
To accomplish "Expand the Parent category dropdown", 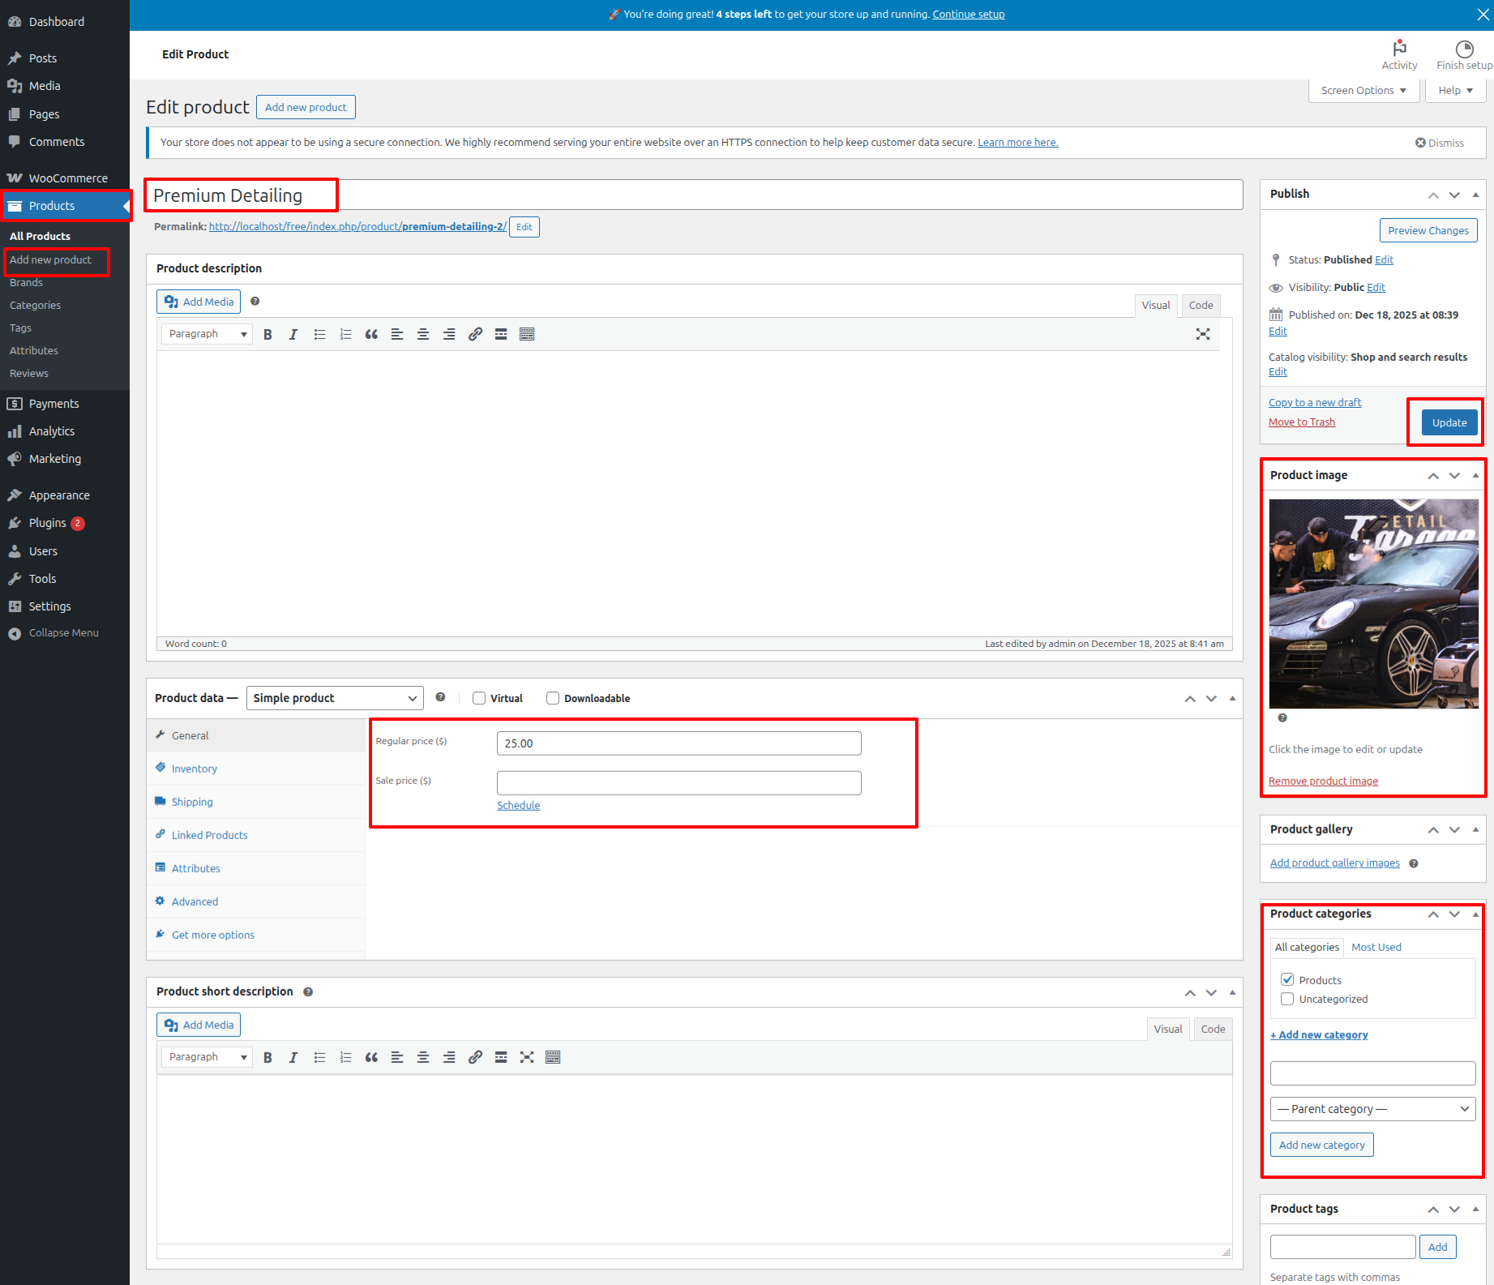I will 1372,1109.
